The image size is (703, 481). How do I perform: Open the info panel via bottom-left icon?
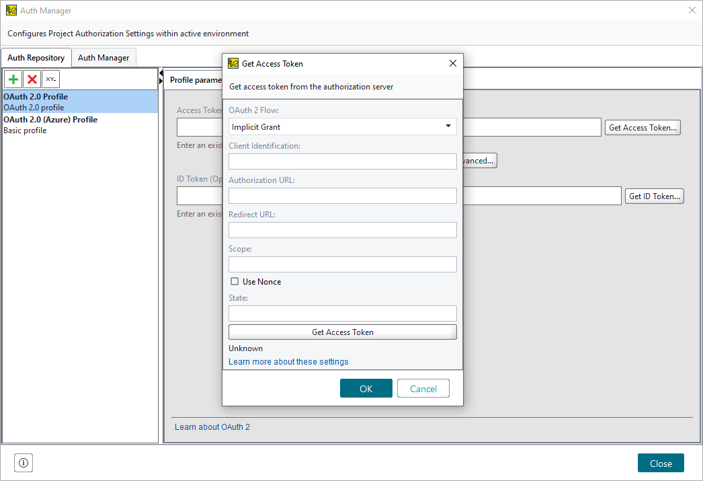24,463
